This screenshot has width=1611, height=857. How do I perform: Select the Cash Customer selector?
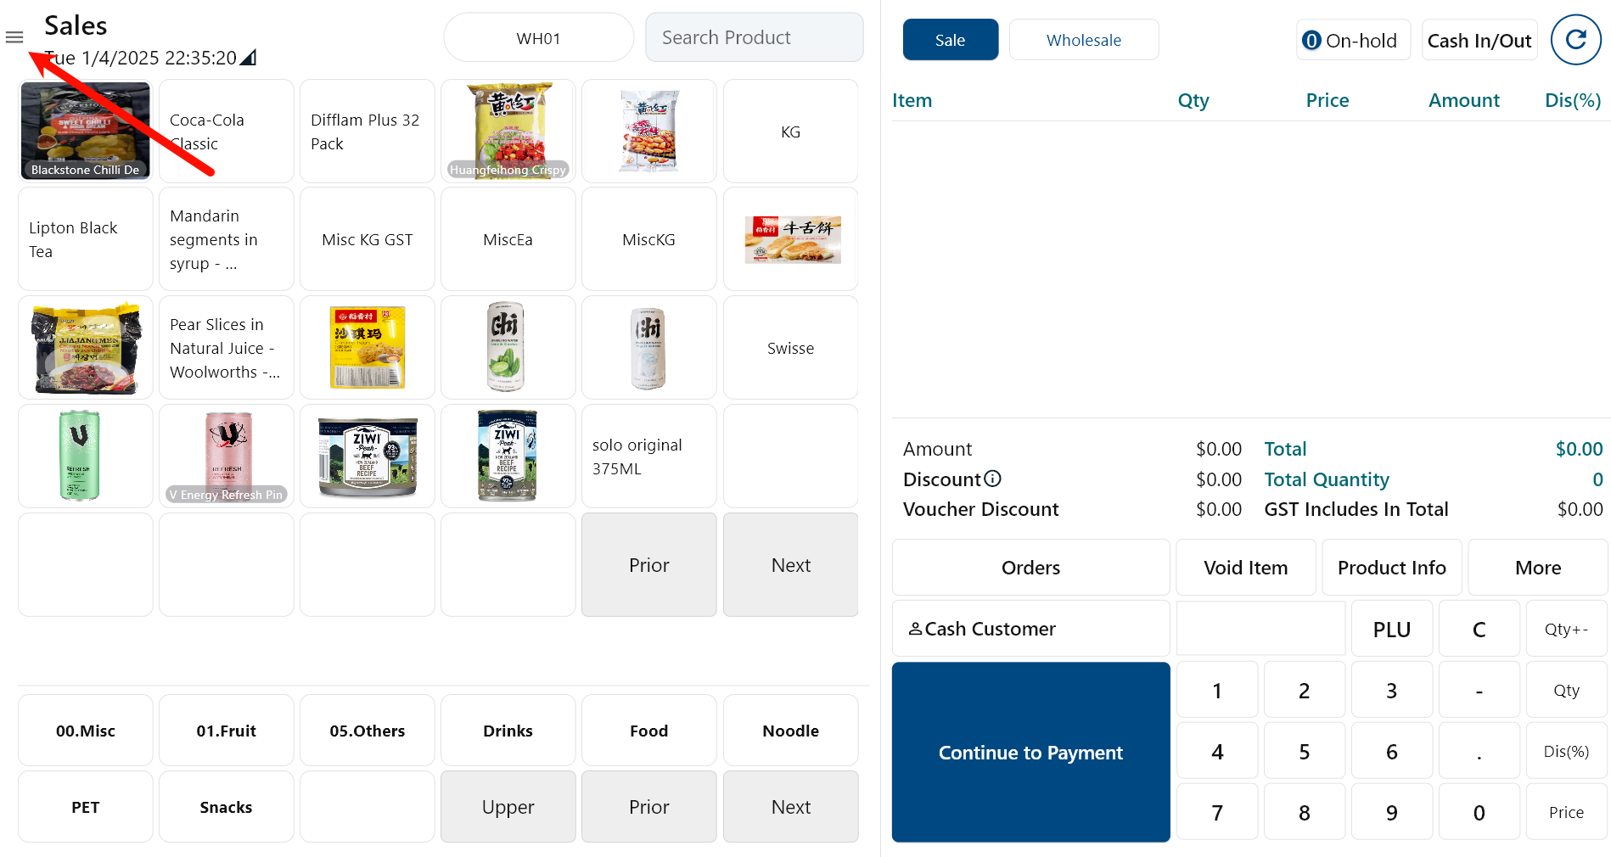[x=1030, y=629]
